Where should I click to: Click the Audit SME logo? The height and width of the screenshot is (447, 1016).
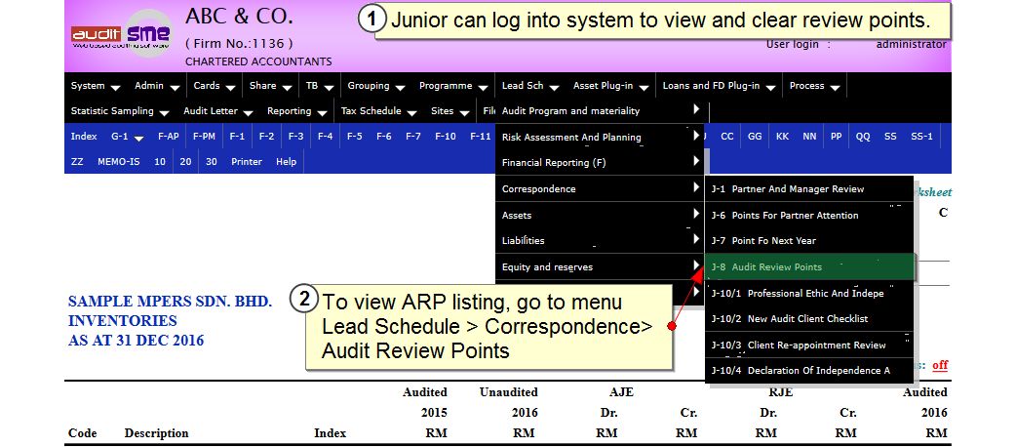pos(120,34)
